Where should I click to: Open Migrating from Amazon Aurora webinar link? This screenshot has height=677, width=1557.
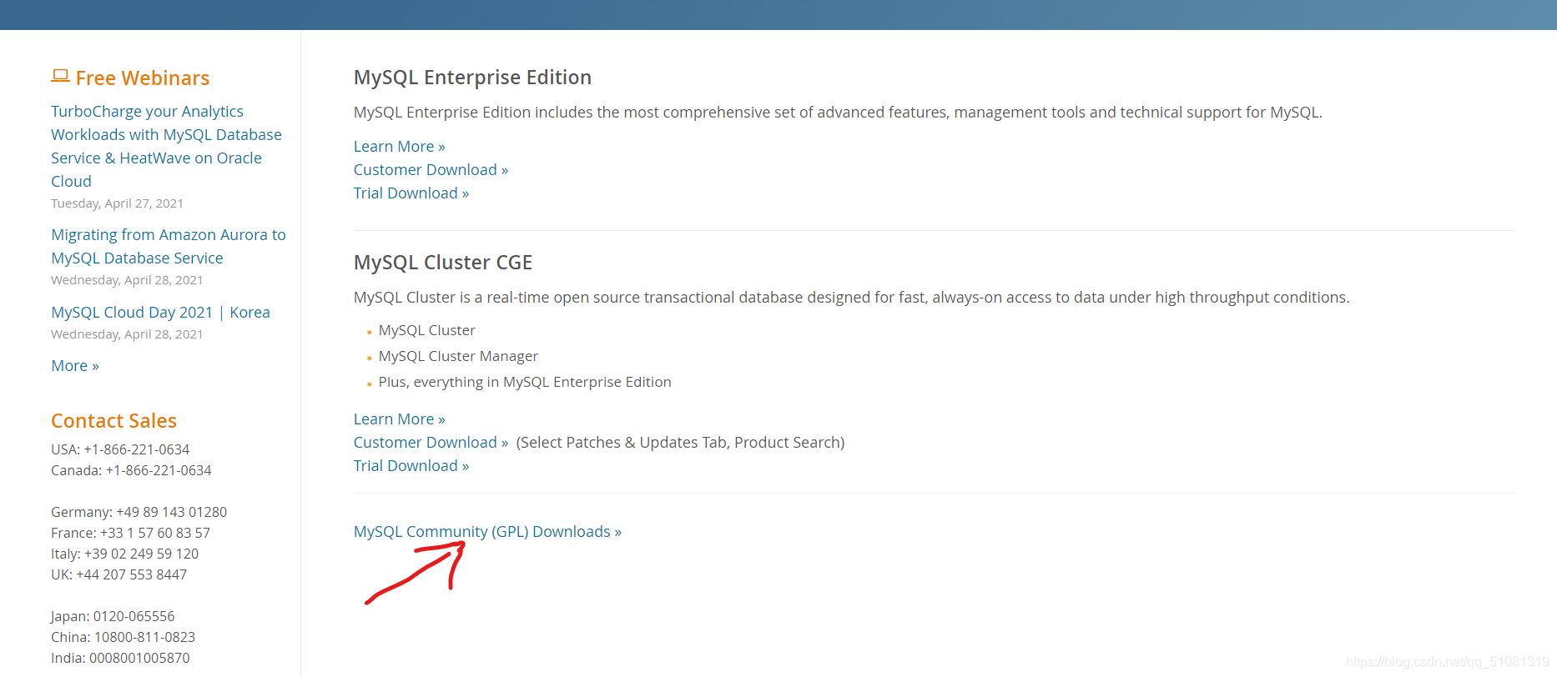click(169, 246)
